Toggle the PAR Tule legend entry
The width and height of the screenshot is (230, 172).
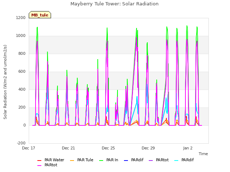[82, 160]
